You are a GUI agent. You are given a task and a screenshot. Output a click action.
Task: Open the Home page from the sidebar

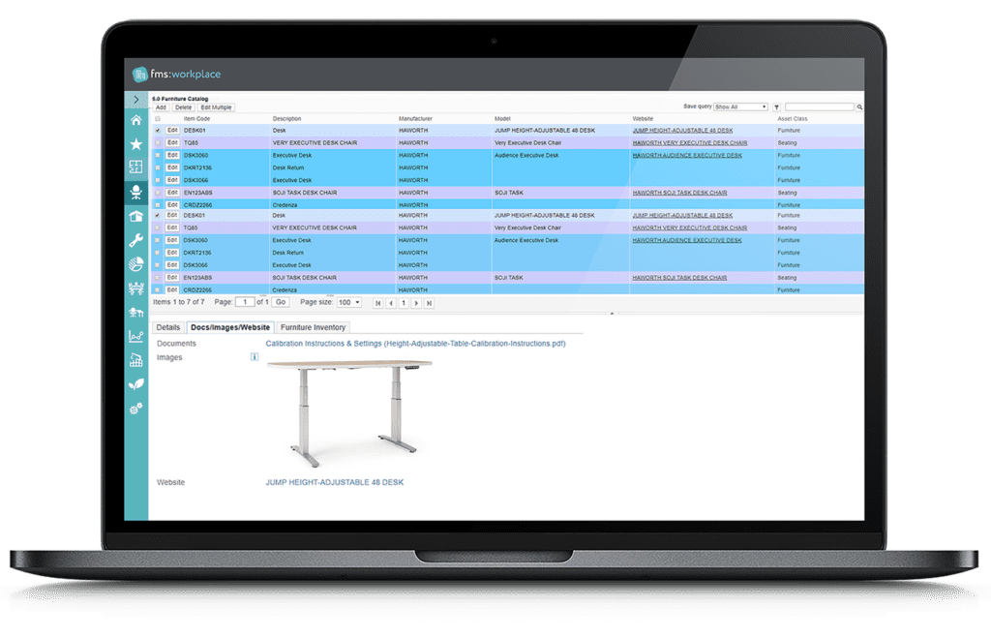coord(136,120)
